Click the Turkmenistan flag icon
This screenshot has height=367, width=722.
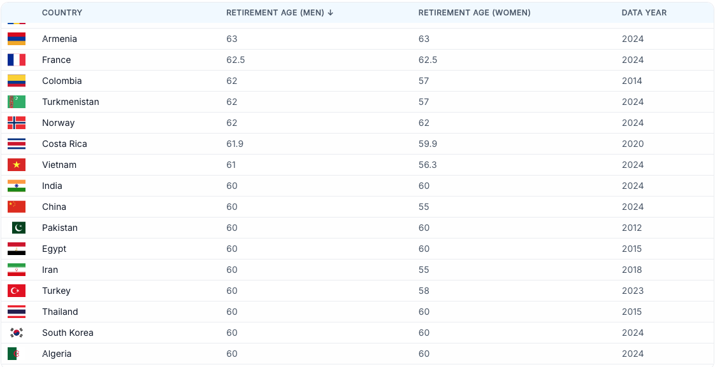click(17, 102)
